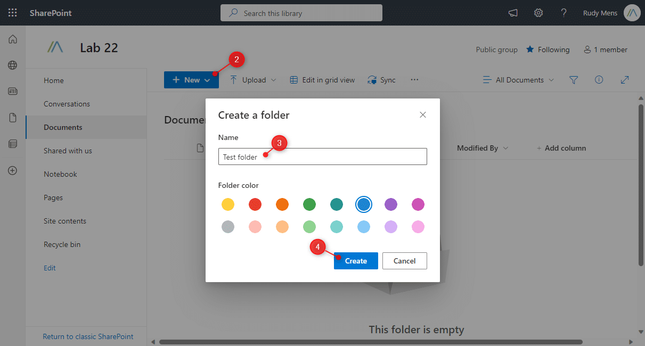Sync the document library
This screenshot has width=645, height=346.
click(381, 79)
